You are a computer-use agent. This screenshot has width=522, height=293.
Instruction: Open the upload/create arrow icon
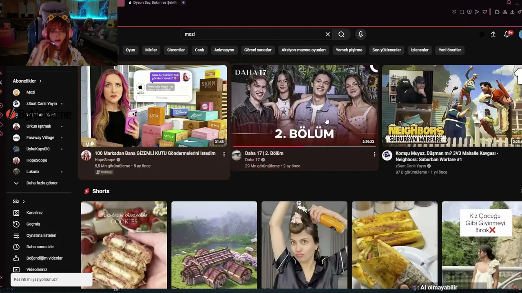pos(493,35)
